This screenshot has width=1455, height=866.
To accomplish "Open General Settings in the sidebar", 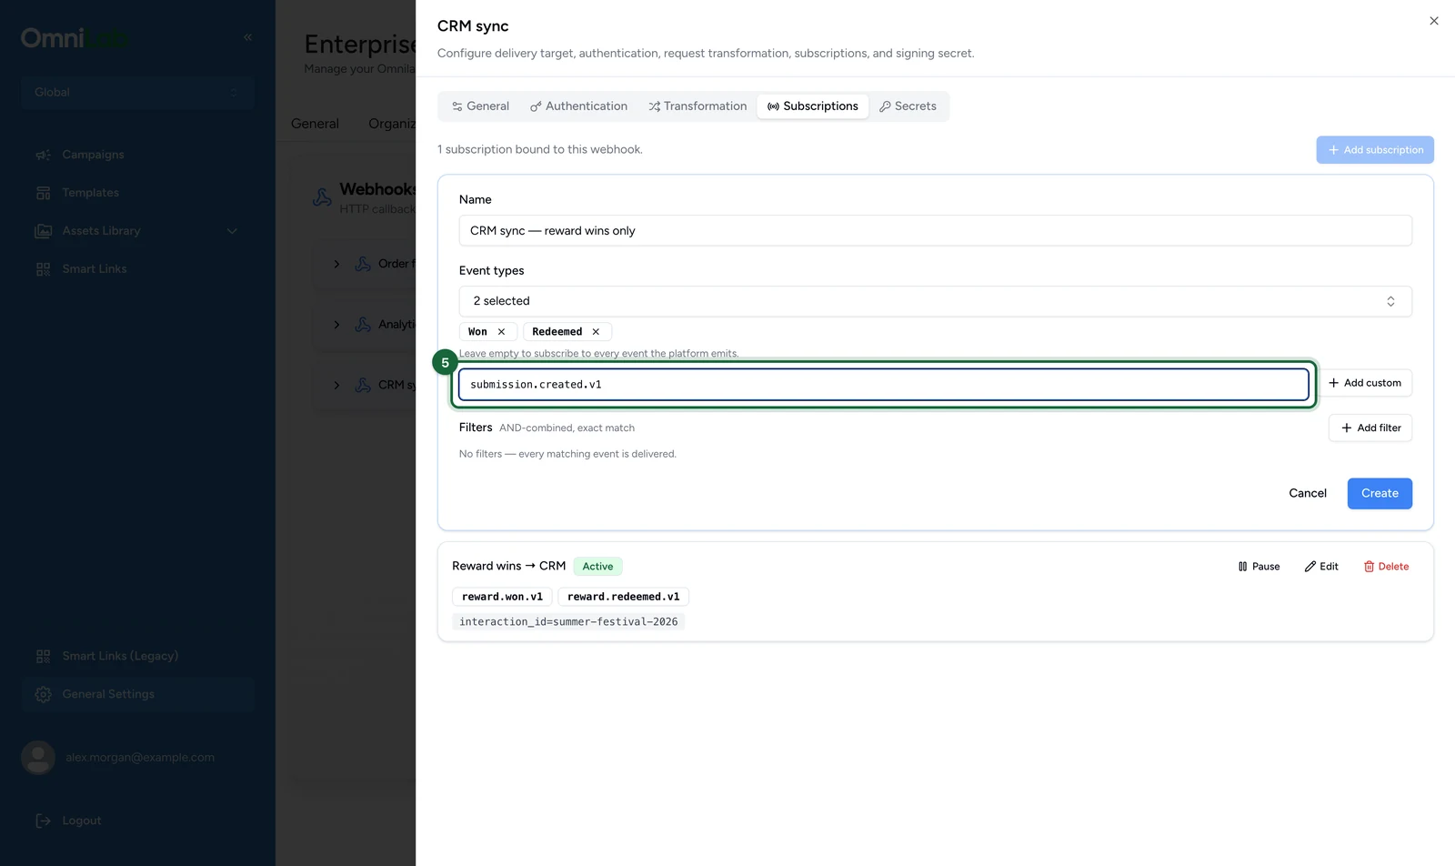I will click(x=137, y=694).
